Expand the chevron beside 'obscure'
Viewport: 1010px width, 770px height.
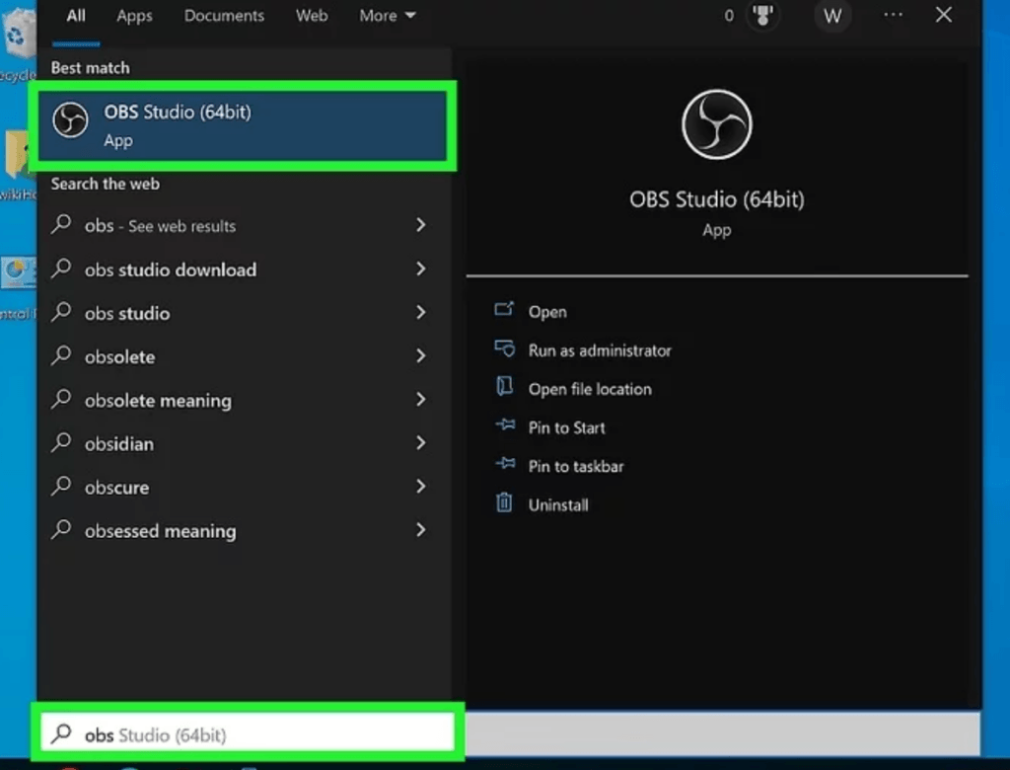coord(420,487)
